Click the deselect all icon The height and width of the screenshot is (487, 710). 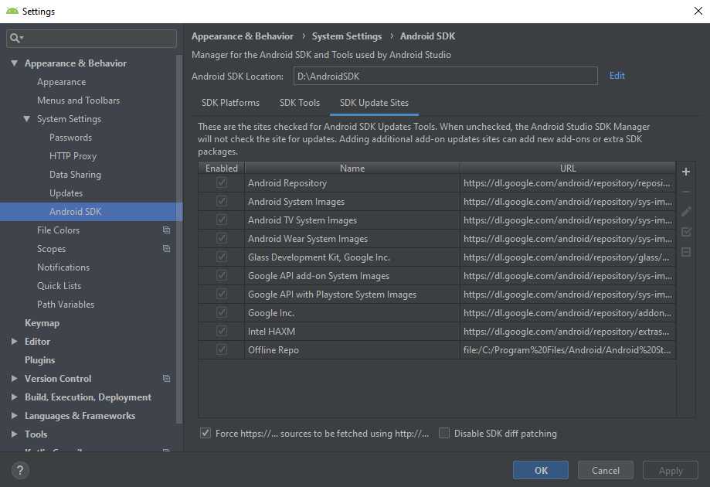(x=686, y=252)
